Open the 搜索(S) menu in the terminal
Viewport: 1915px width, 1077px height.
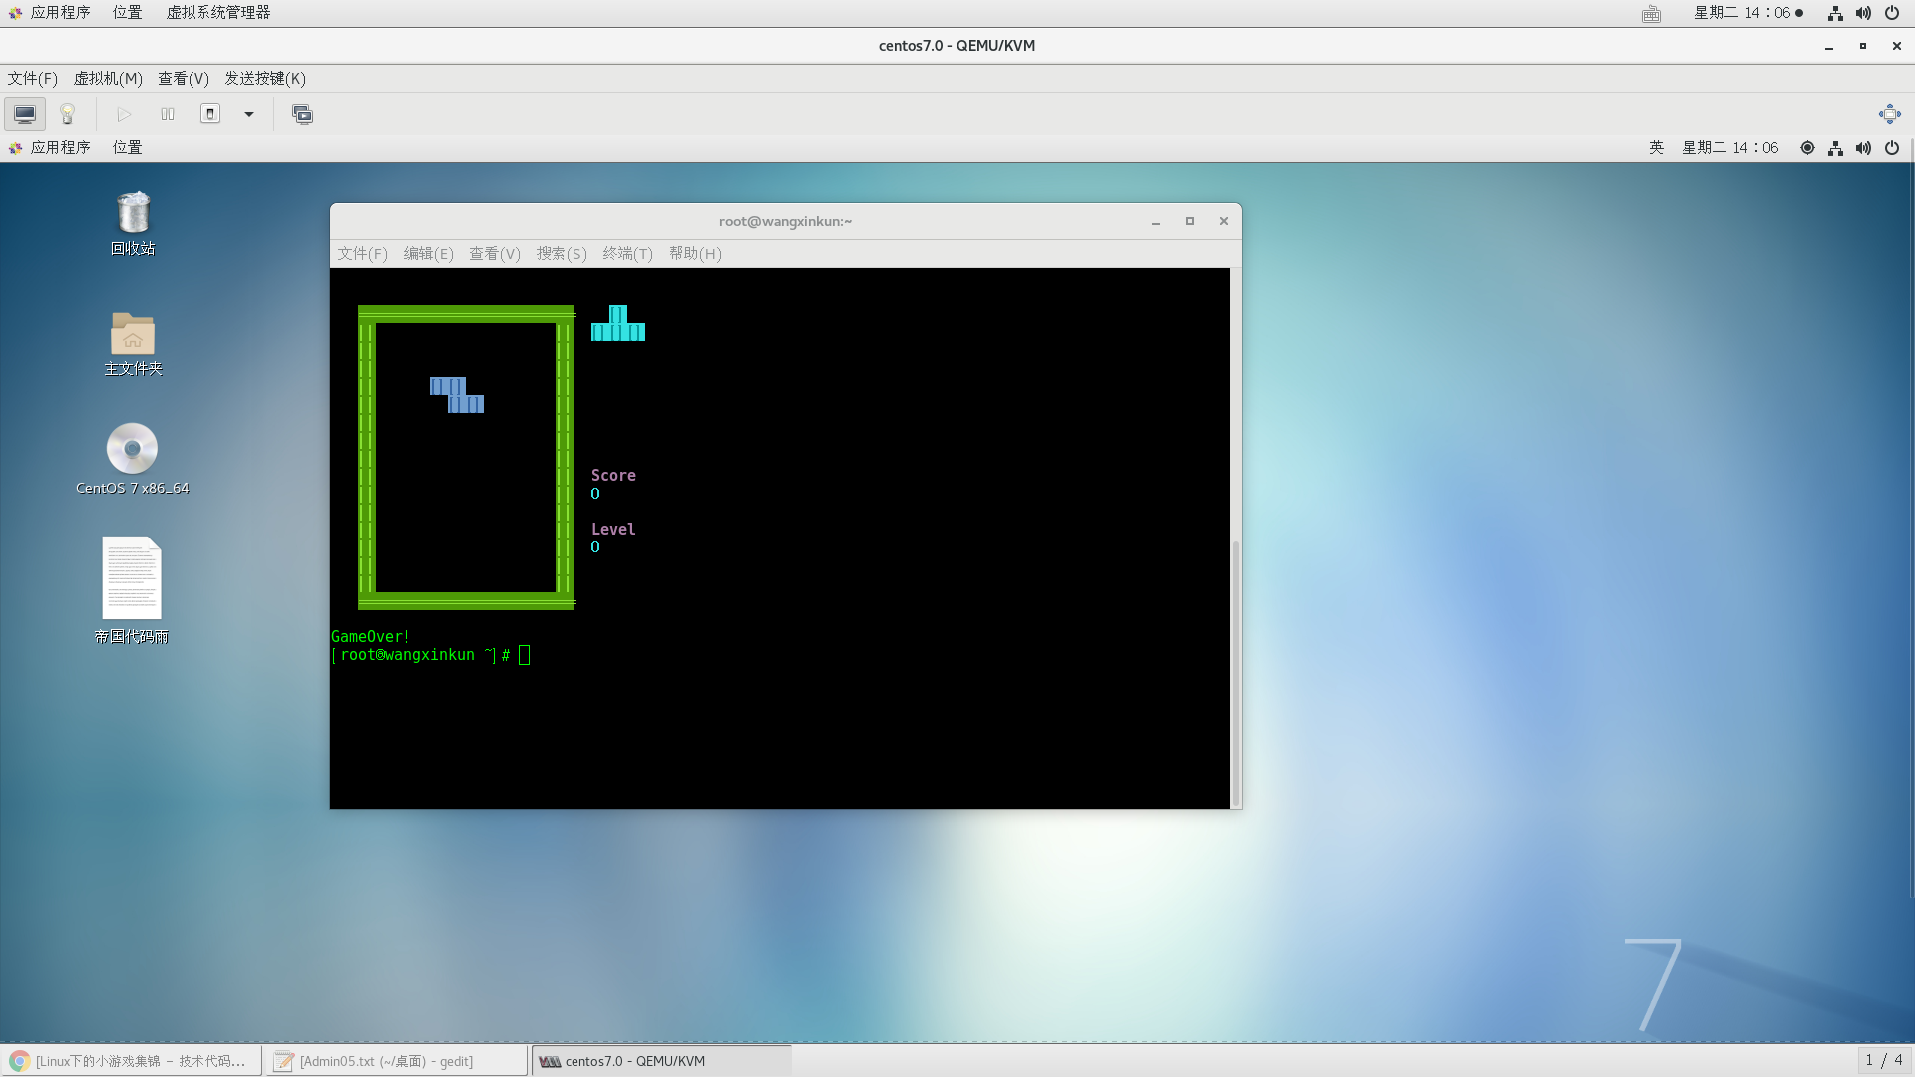pyautogui.click(x=561, y=254)
